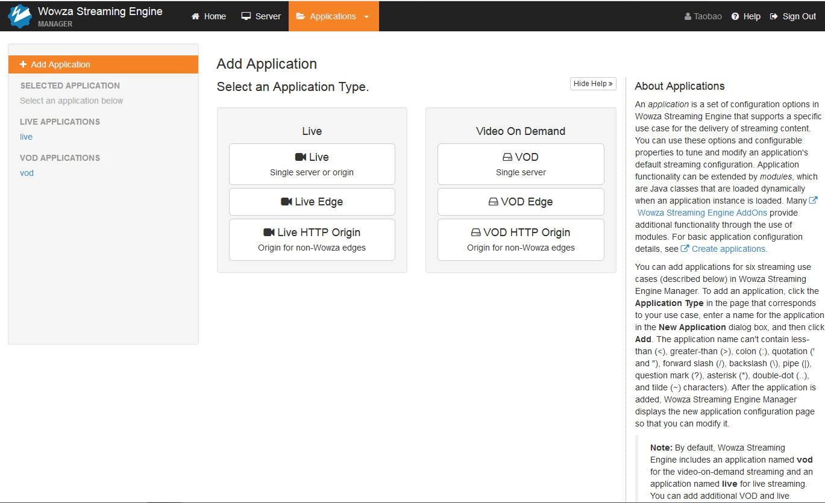This screenshot has width=825, height=503.
Task: Click the Add Application page title
Action: [x=267, y=64]
